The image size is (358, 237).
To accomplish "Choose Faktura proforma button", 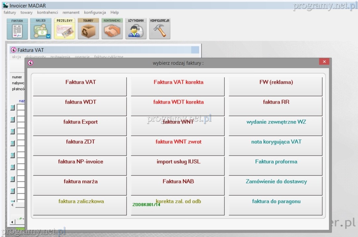I will [276, 166].
